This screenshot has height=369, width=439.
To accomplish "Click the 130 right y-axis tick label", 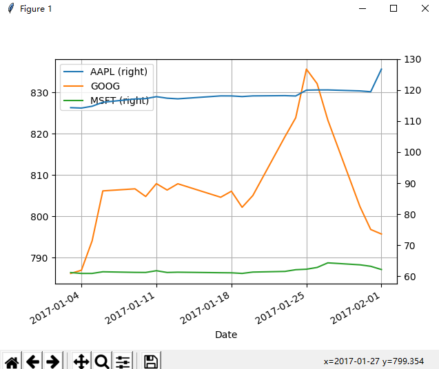I will point(412,59).
